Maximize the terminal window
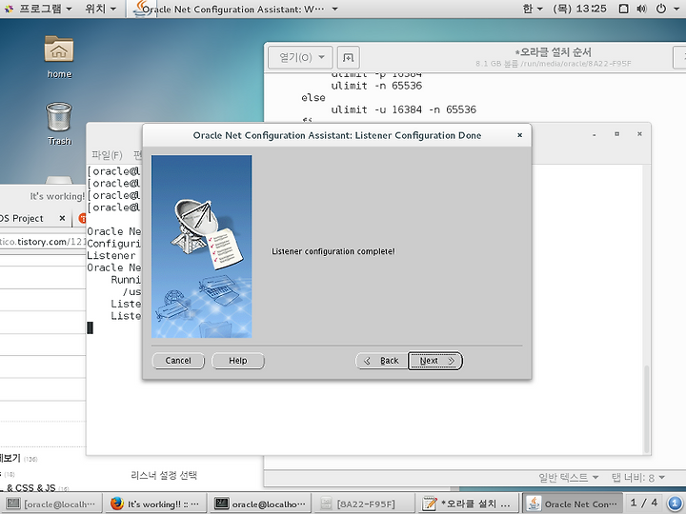 tap(616, 134)
